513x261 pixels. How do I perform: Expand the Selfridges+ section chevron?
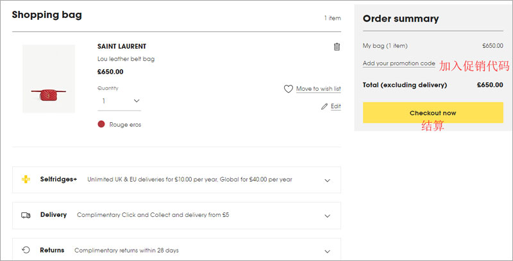(327, 180)
